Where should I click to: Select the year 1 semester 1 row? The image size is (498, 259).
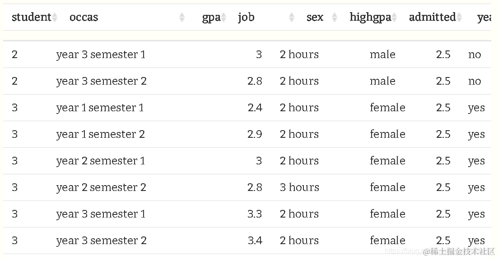[x=100, y=108]
